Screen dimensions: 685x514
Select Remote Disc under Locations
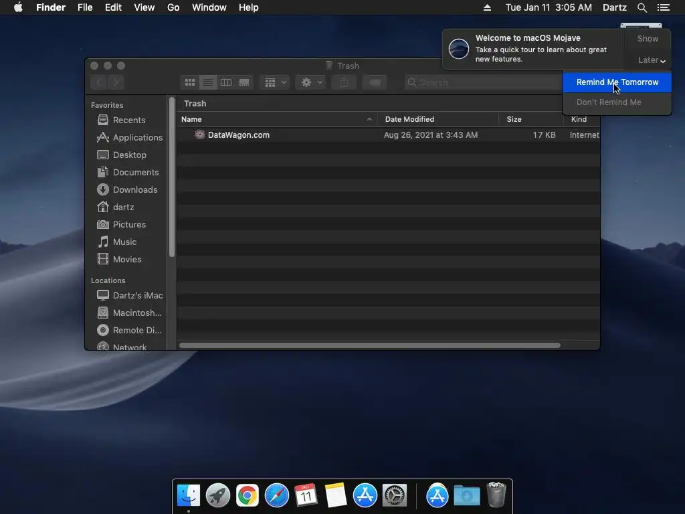(129, 331)
